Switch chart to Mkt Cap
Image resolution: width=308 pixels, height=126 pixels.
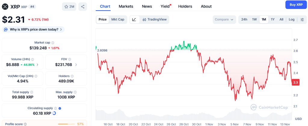118,20
